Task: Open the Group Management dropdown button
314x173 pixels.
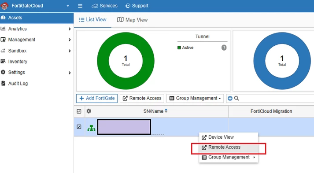Action: (x=195, y=98)
